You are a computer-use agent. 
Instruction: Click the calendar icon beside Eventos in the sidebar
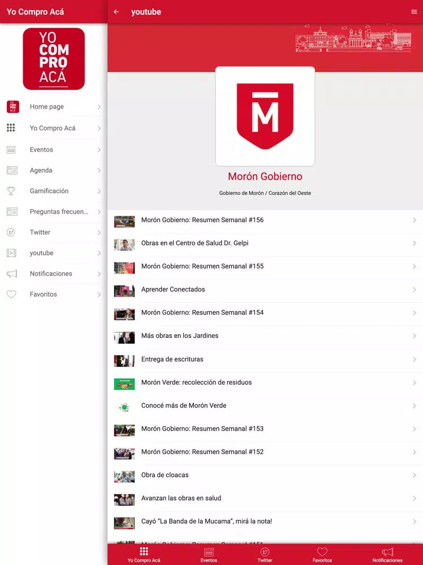pos(11,150)
